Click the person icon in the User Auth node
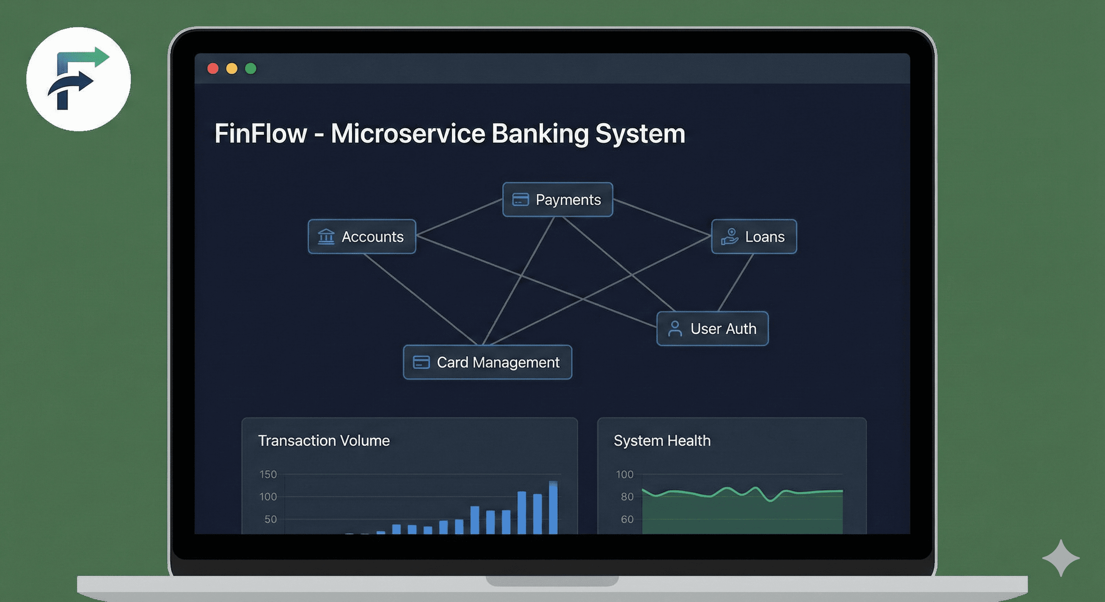 (x=675, y=329)
